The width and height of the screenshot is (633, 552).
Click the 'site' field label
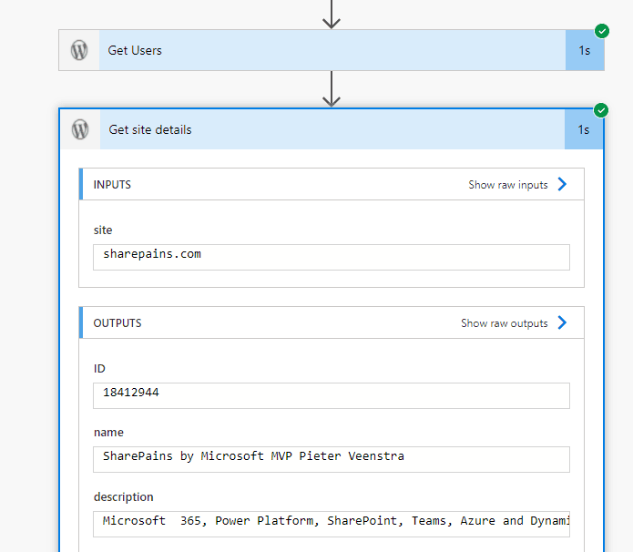(x=103, y=230)
